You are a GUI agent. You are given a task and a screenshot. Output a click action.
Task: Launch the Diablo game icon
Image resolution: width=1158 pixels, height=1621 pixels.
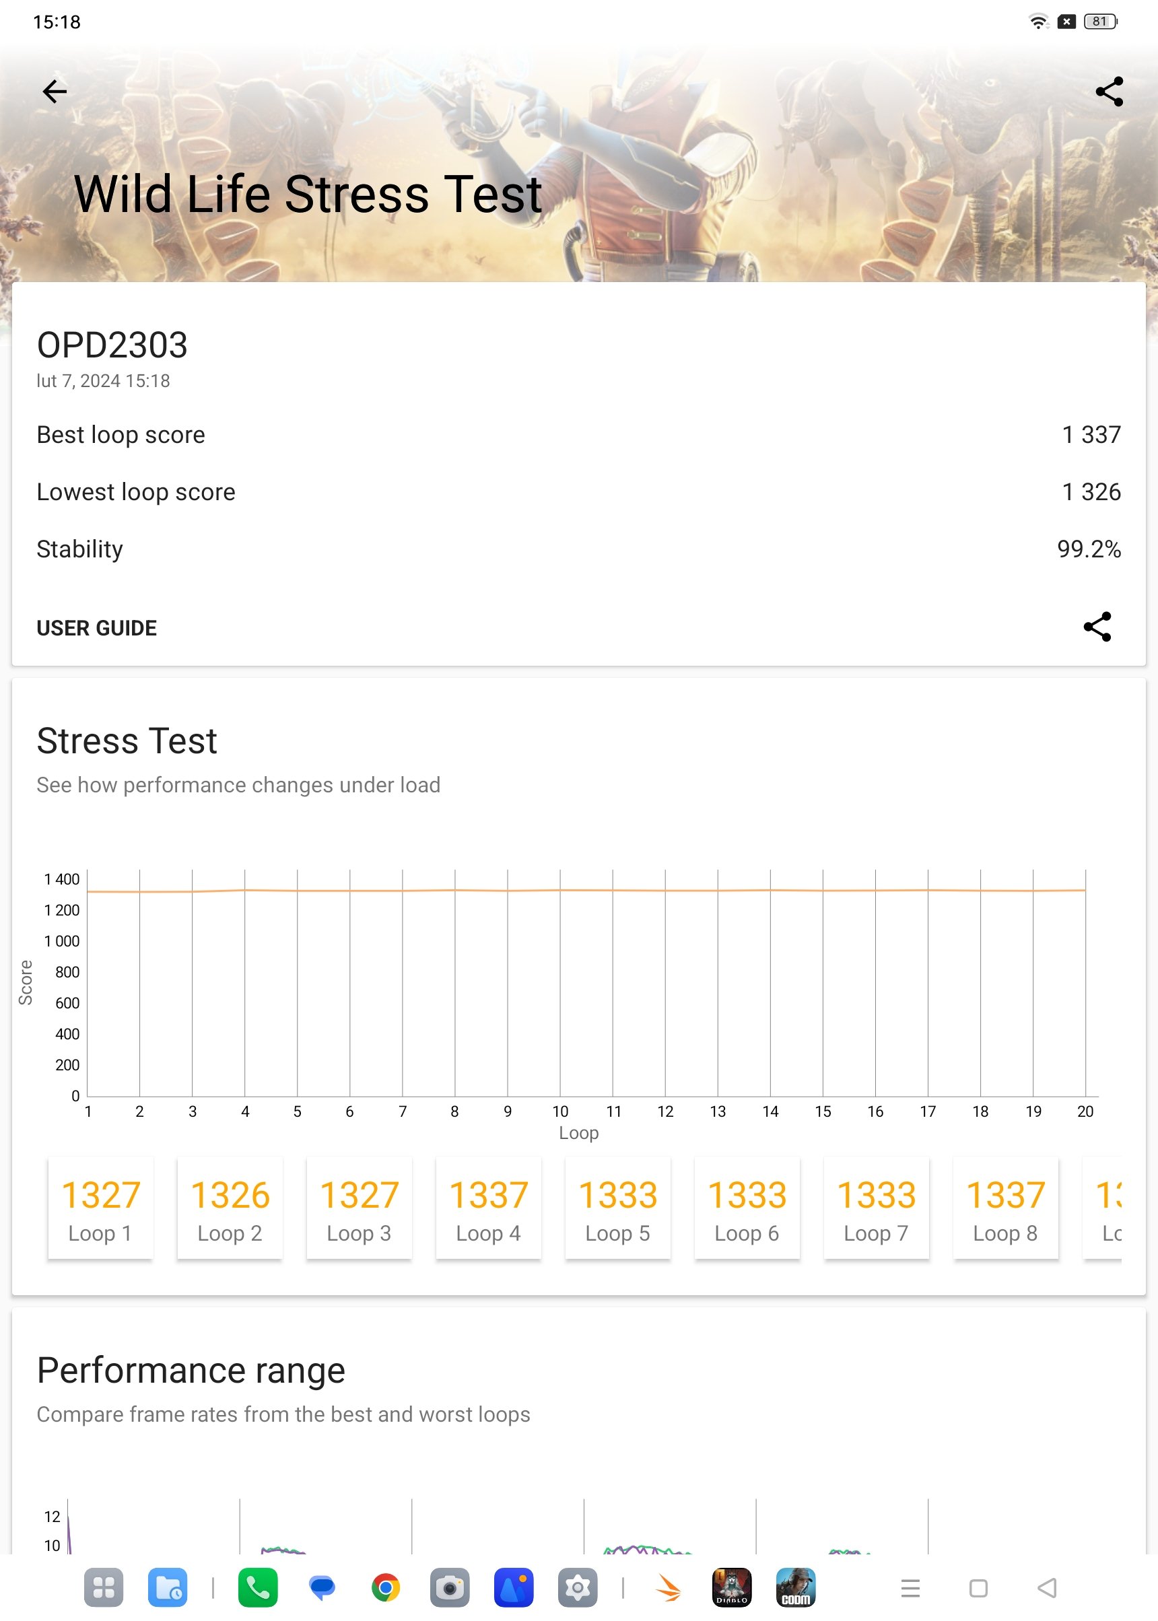point(732,1587)
